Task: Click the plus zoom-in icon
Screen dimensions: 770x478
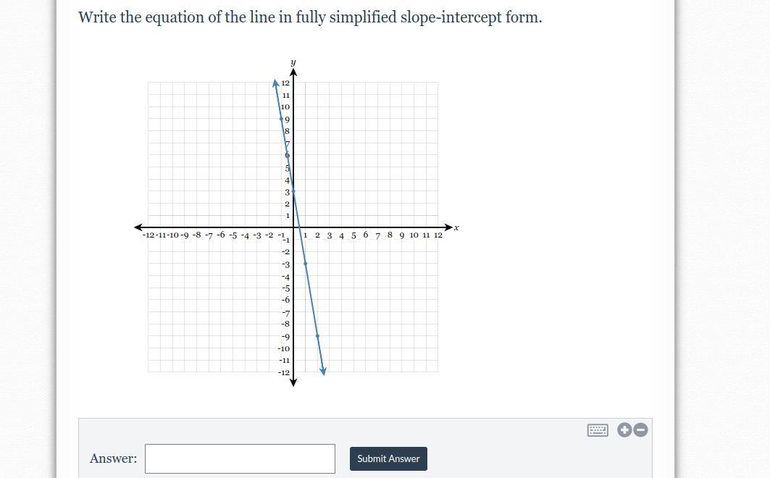Action: click(624, 430)
